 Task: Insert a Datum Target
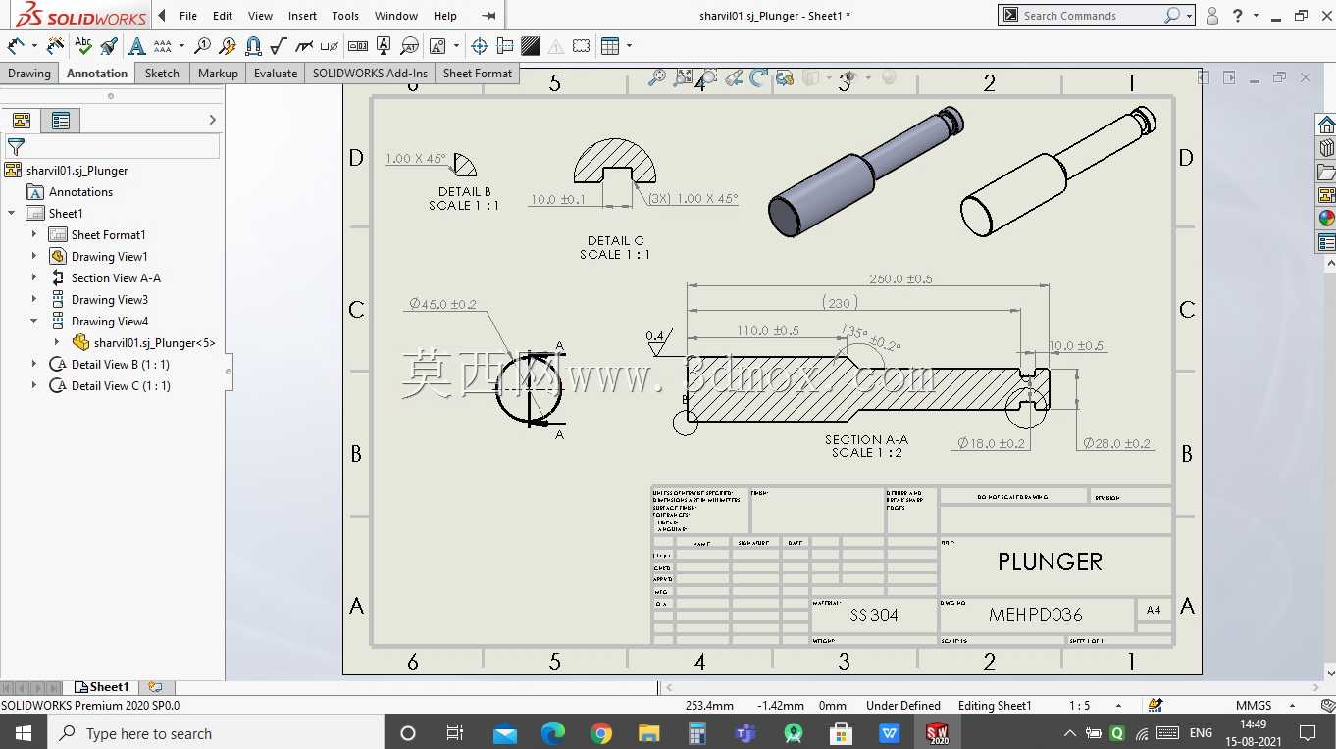409,45
